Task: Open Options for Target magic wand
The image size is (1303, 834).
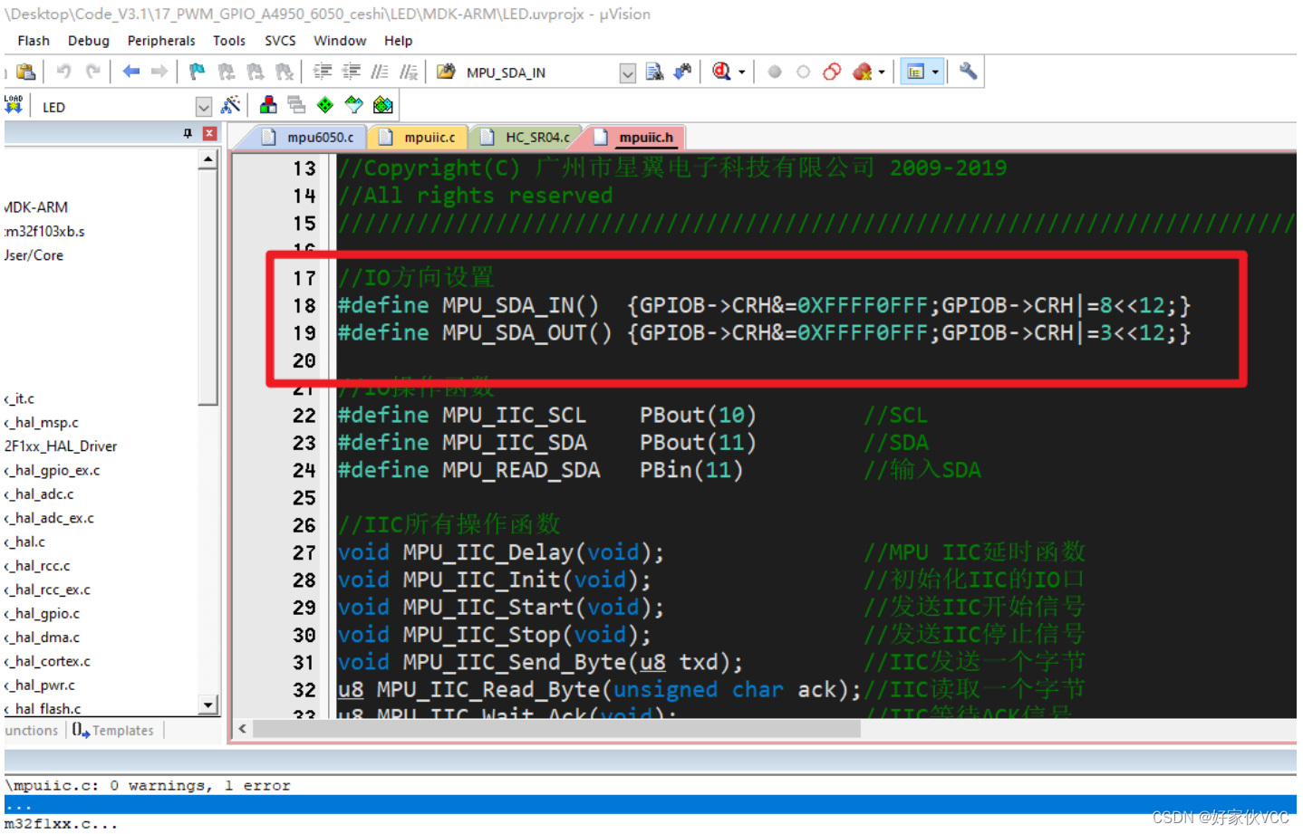Action: point(231,105)
